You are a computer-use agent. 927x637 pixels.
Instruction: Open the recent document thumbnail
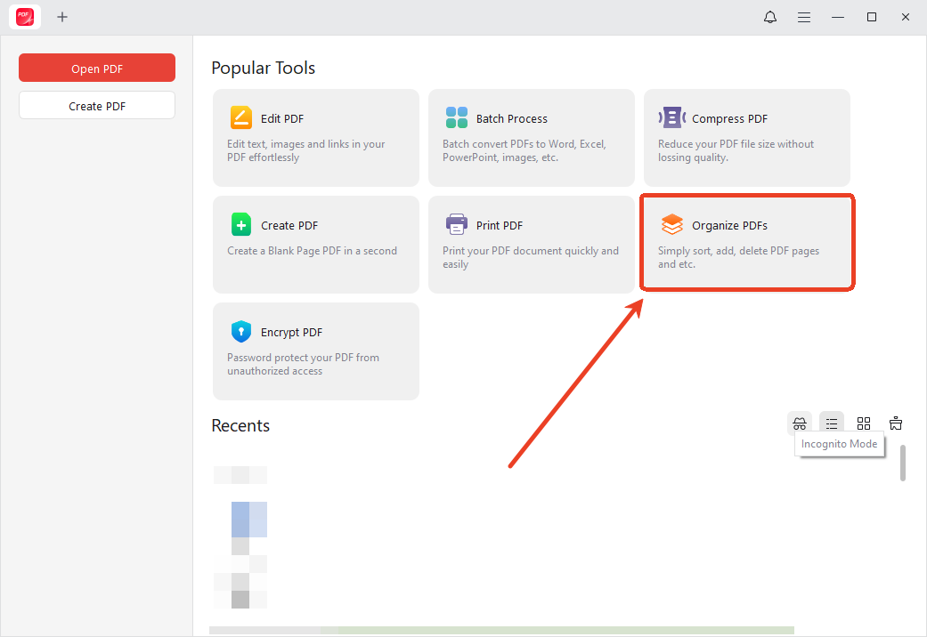pyautogui.click(x=240, y=538)
